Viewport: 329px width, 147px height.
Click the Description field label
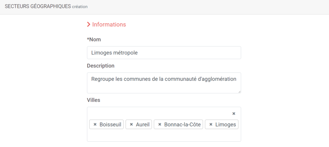point(101,66)
